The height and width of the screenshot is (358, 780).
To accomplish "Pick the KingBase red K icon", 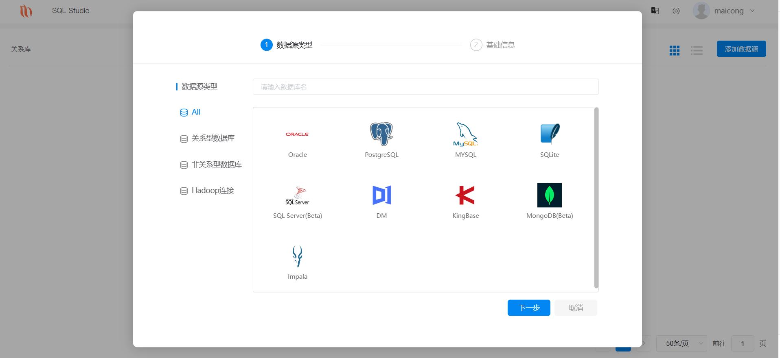I will (465, 195).
